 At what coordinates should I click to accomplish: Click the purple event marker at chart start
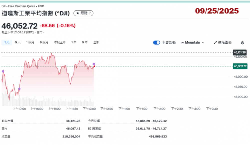3,71
